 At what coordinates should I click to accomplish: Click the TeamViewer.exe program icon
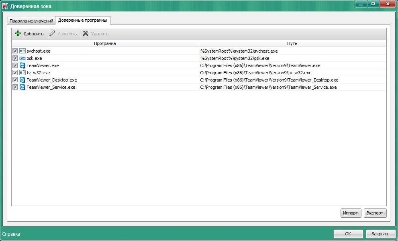coord(22,65)
